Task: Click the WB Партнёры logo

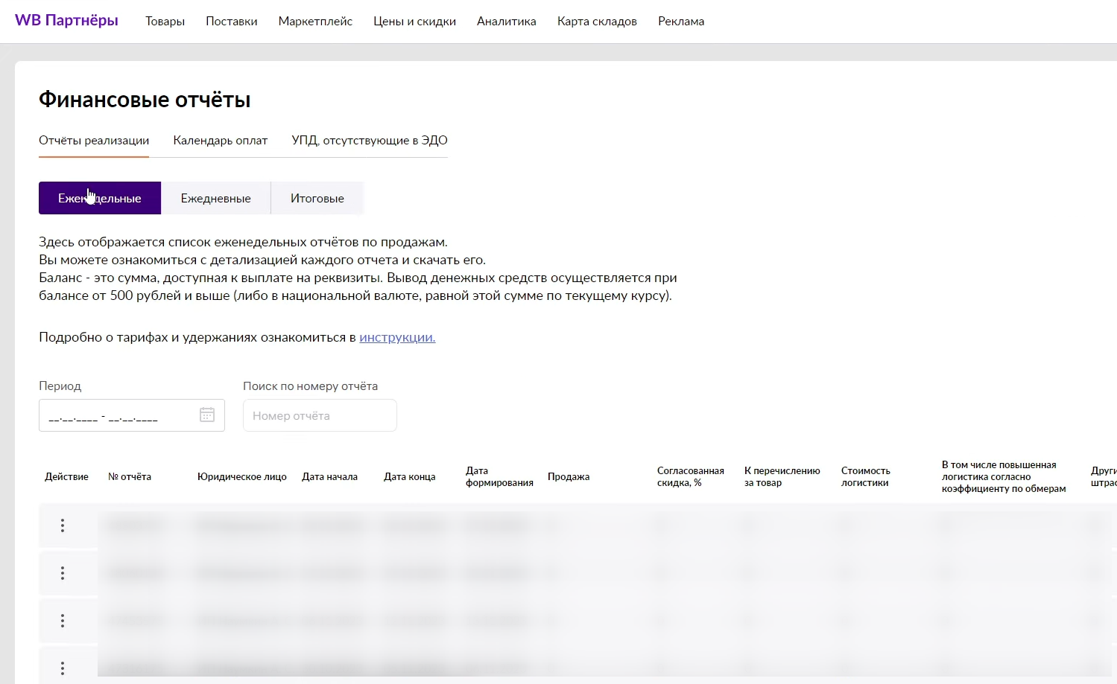Action: click(66, 21)
